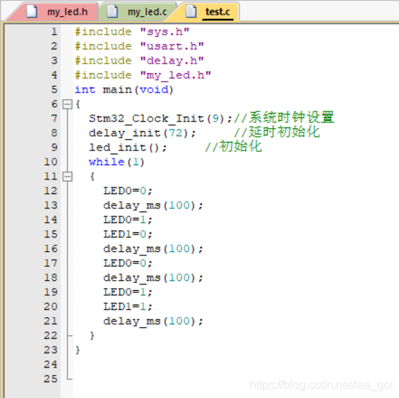399x398 pixels.
Task: Click LED0=0 on line 17
Action: tap(127, 263)
